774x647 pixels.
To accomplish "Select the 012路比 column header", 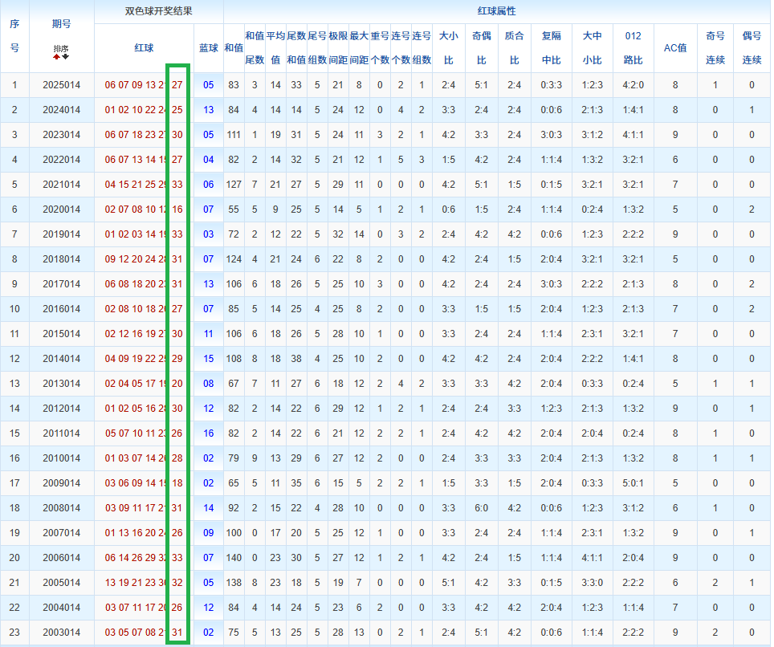I will (633, 48).
